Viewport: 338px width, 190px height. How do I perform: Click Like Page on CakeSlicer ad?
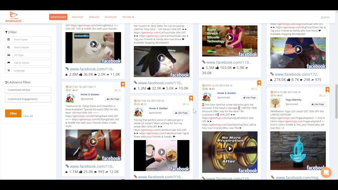(181, 113)
